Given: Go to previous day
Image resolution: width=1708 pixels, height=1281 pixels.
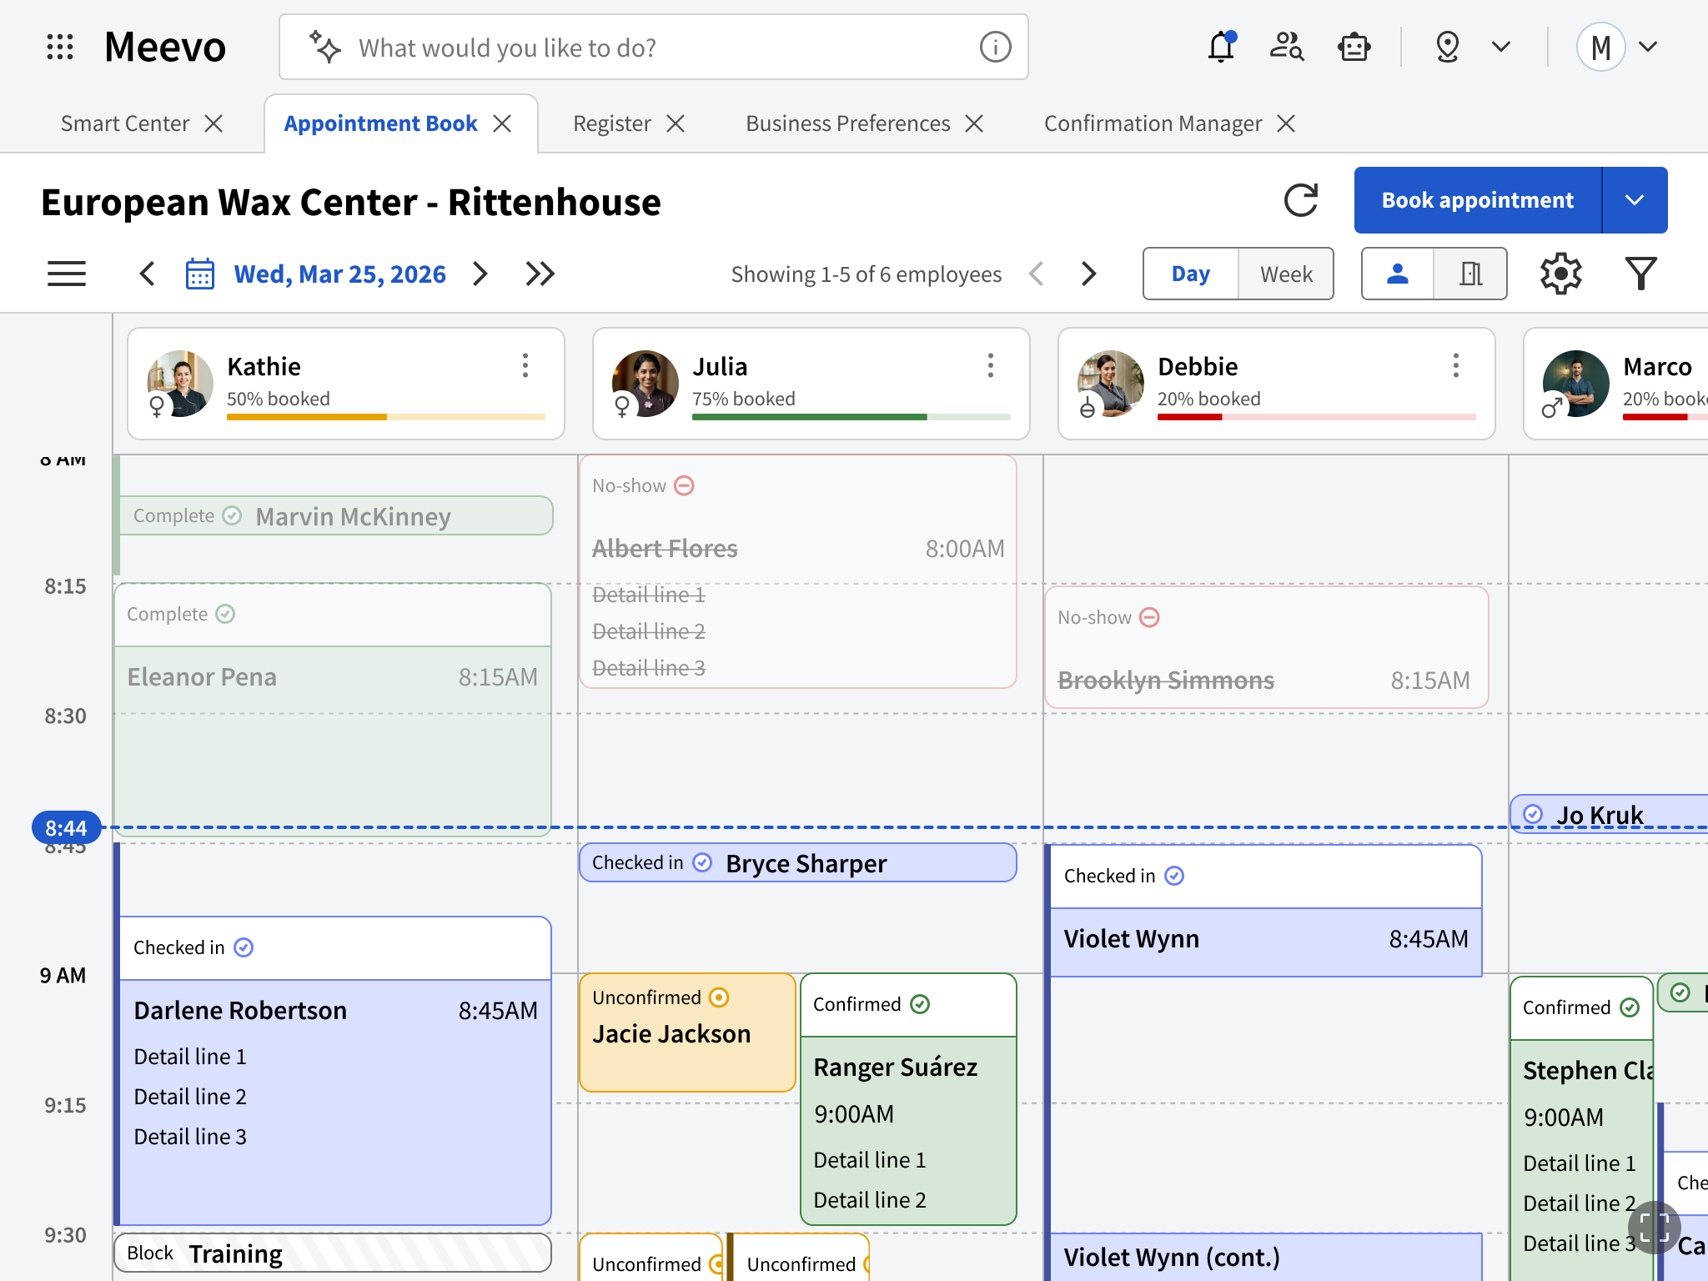Looking at the screenshot, I should pos(148,274).
